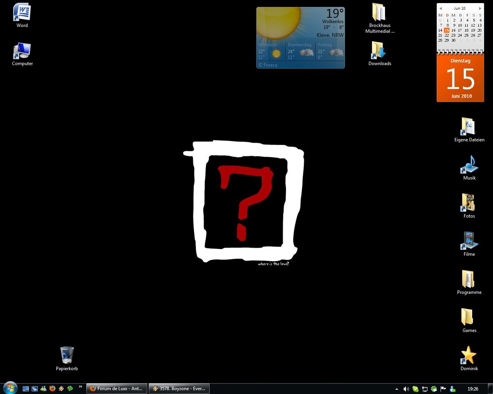Go to next month in calendar gadget
Viewport: 493px width, 394px height.
coord(480,8)
